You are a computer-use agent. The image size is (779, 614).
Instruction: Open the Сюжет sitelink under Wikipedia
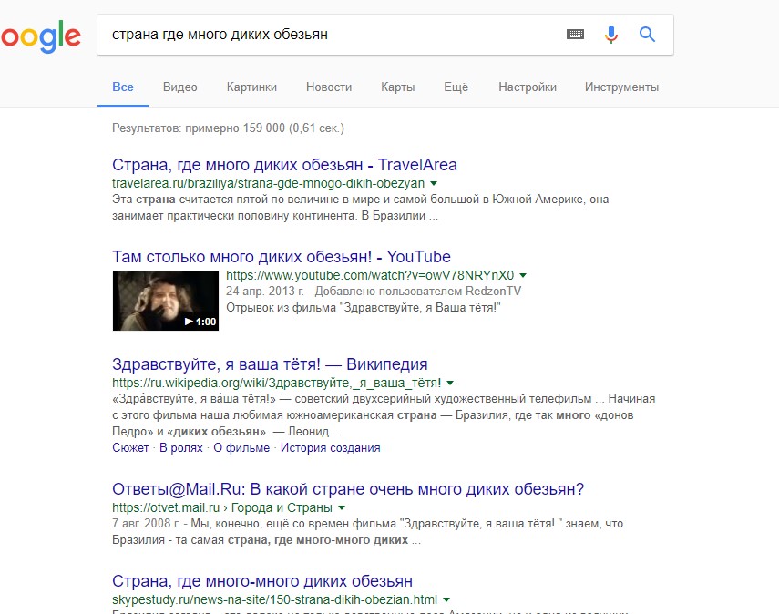click(x=130, y=447)
